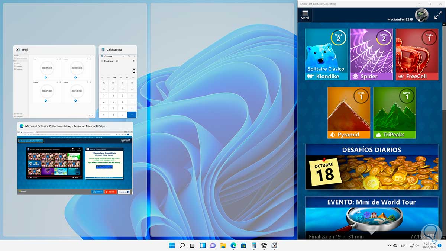
Task: Maximize the Solitaire Collection window
Action: click(430, 4)
